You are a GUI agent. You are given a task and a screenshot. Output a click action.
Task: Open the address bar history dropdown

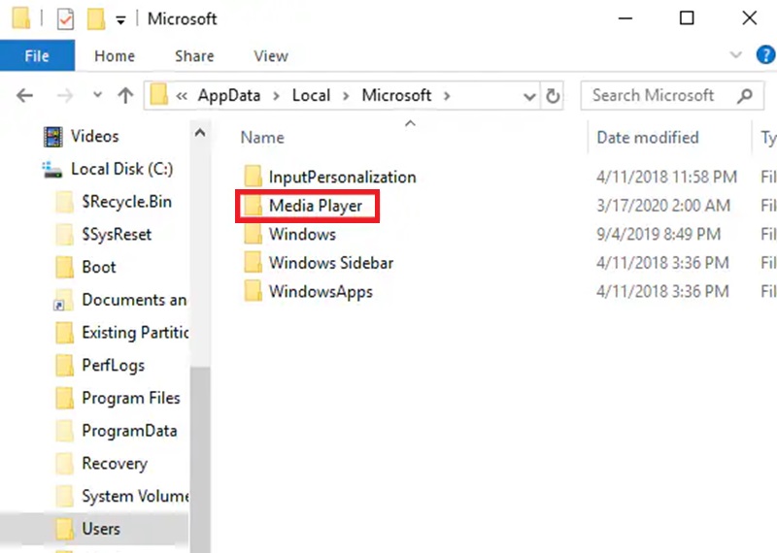[x=529, y=96]
